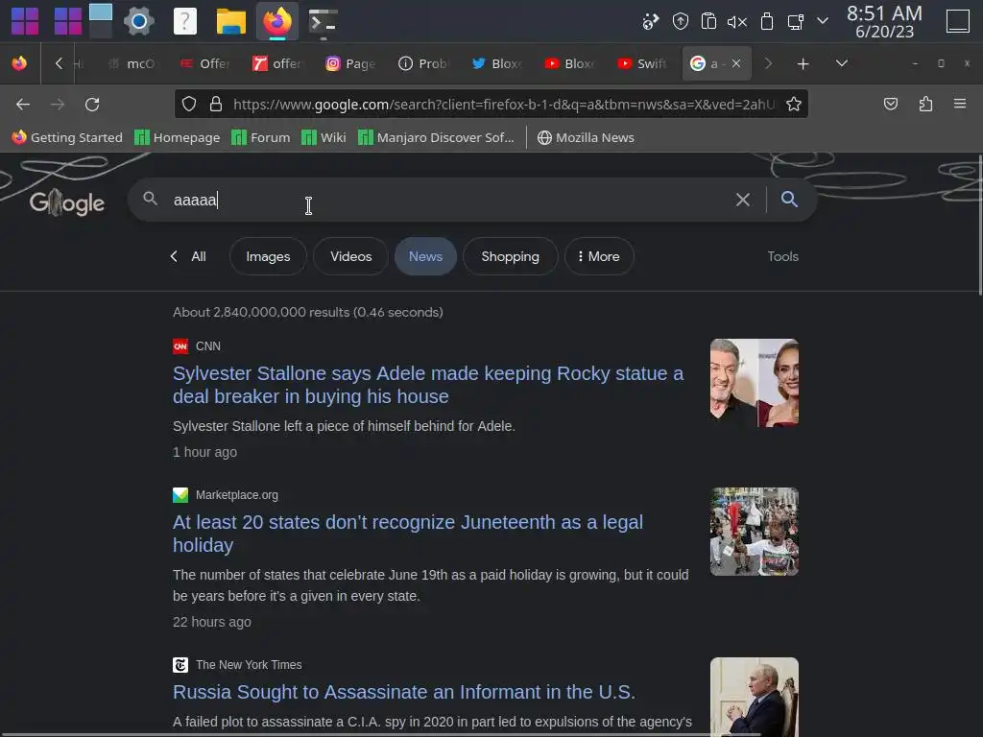Select the Videos search filter
983x737 pixels.
[x=350, y=256]
